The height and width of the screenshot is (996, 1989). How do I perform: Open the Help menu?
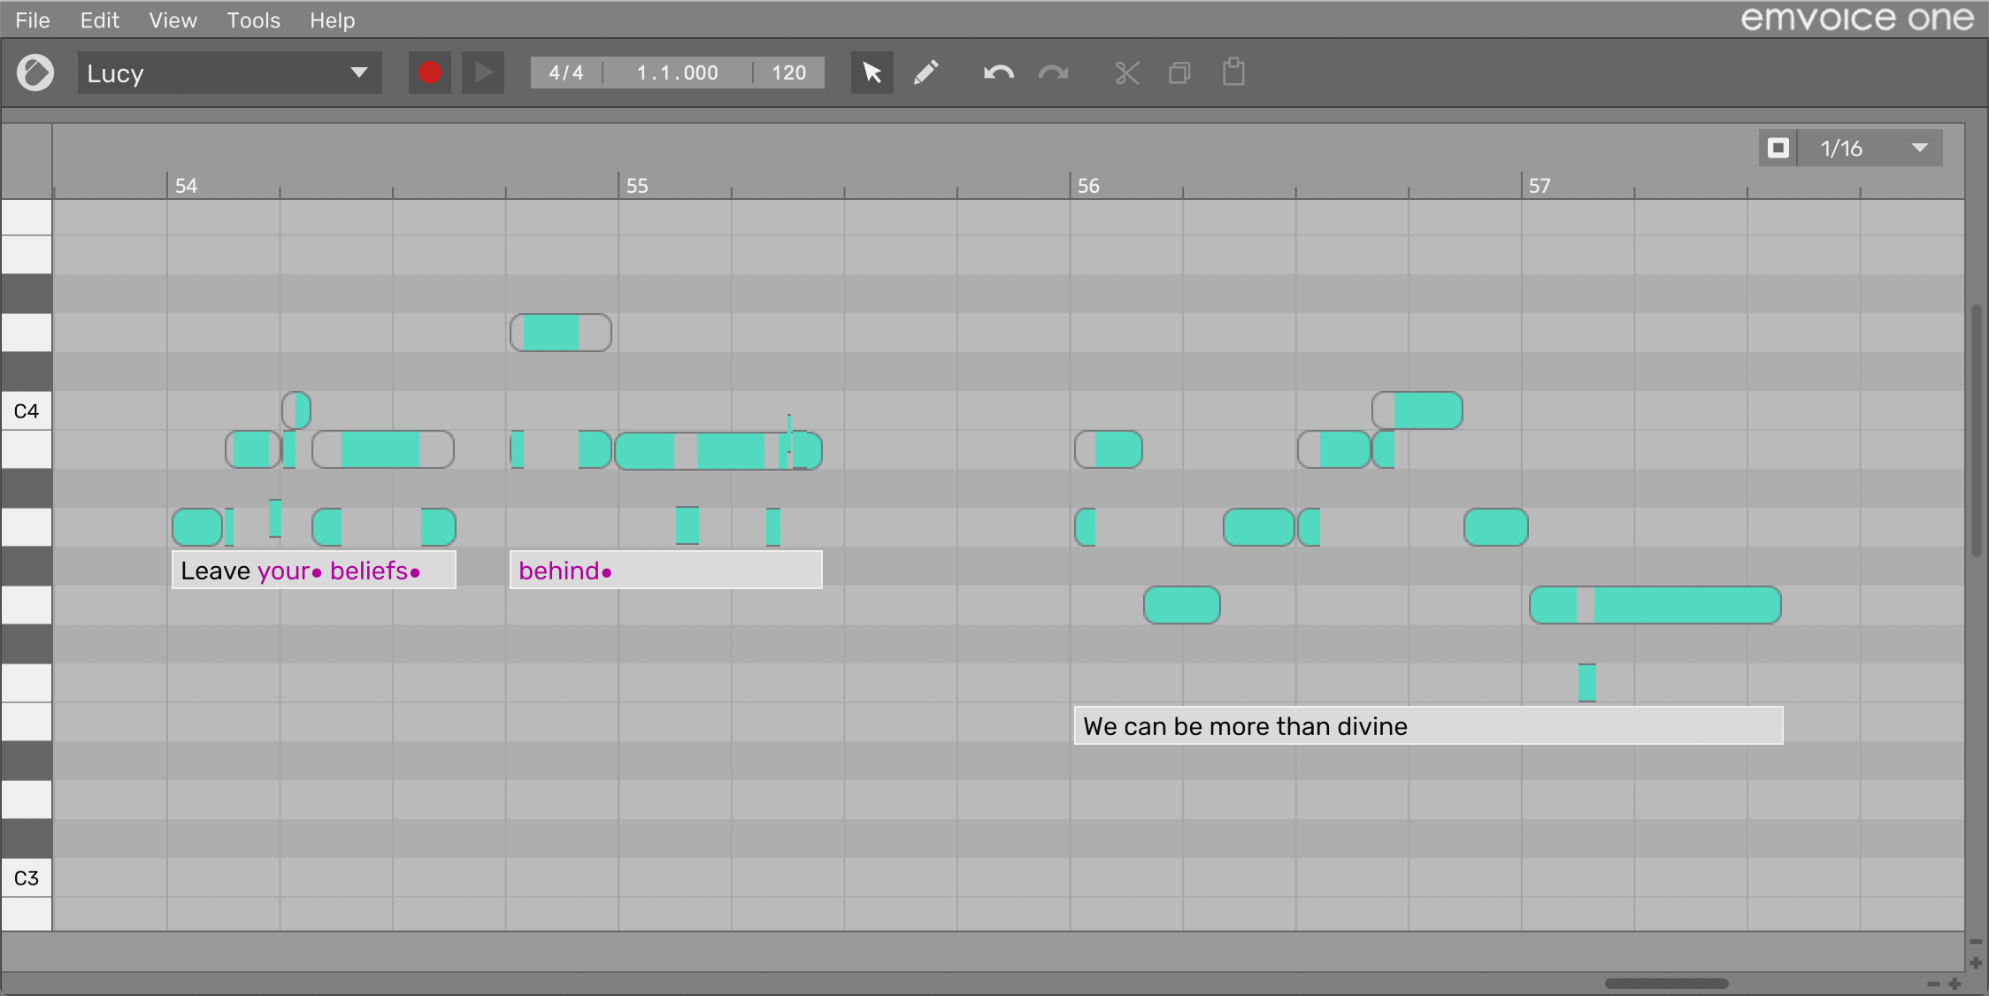332,19
